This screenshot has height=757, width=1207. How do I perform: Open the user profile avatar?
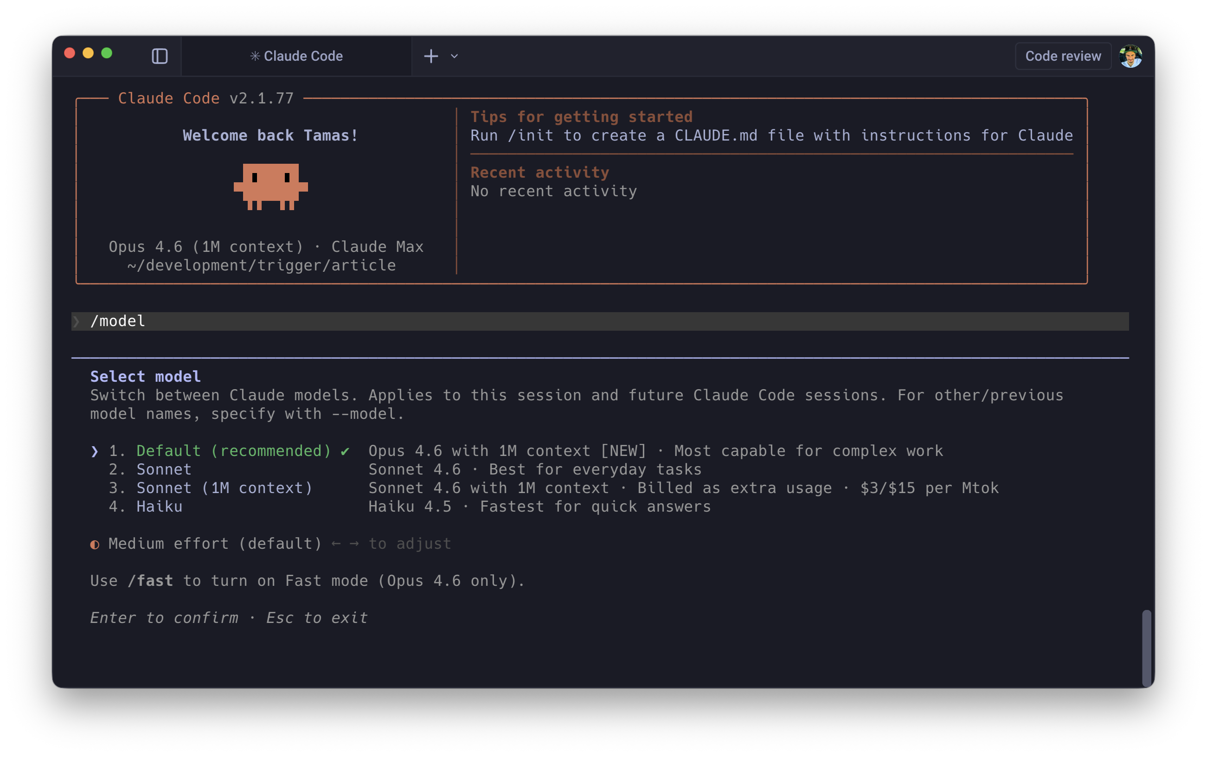coord(1130,56)
